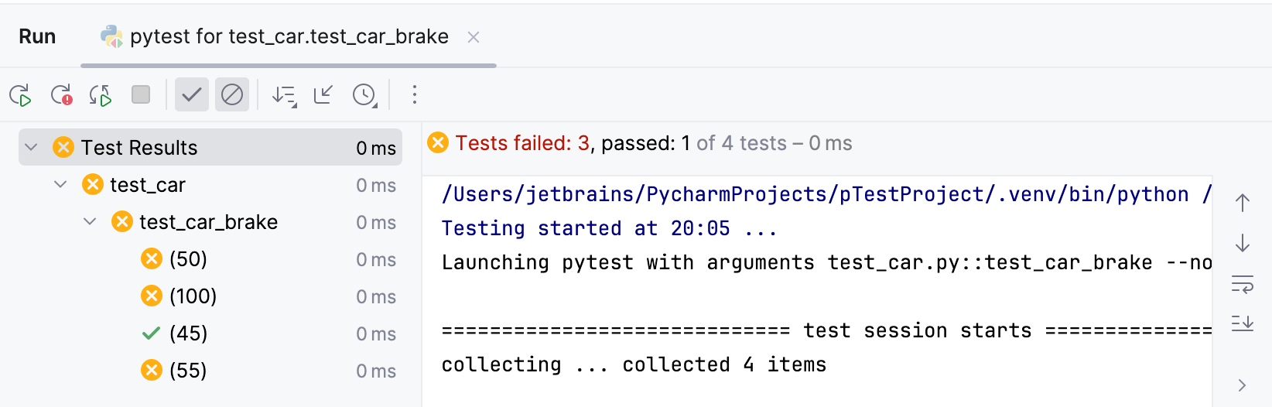Open the sort tests dropdown
The image size is (1272, 407).
pos(284,95)
